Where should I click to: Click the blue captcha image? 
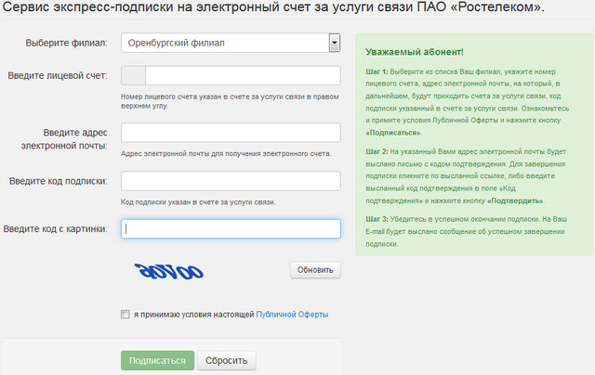pyautogui.click(x=169, y=270)
